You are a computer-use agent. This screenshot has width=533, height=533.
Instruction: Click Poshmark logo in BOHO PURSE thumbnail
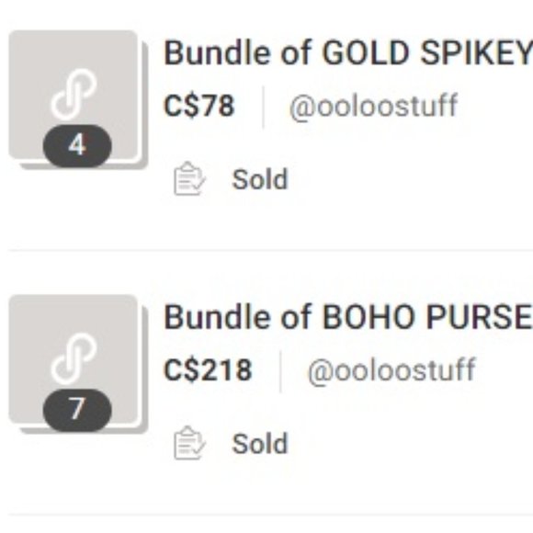coord(74,359)
